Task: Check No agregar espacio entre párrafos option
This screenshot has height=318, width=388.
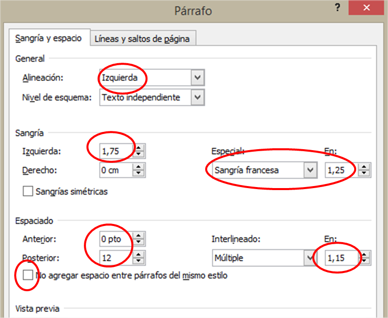Action: point(28,276)
